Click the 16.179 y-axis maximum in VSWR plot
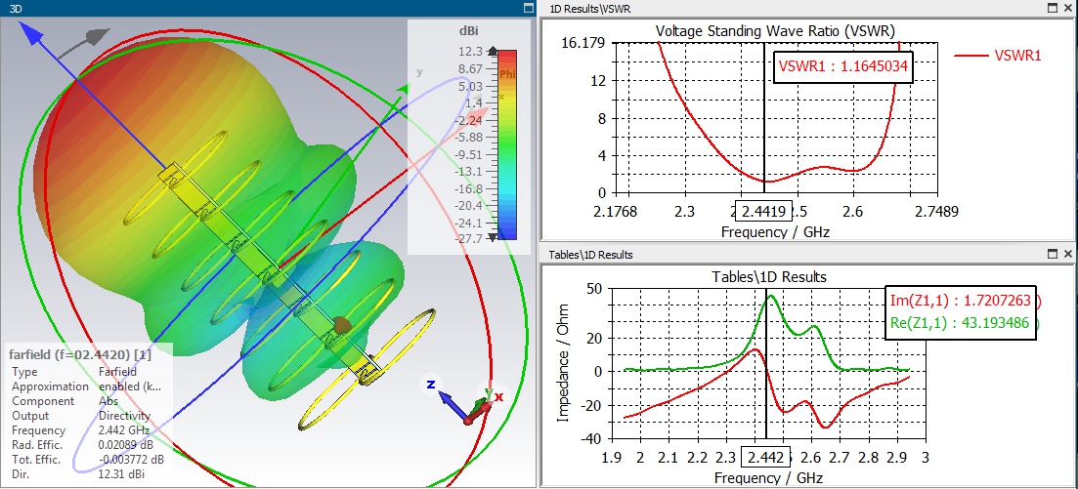Screen dimensions: 1078x489 click(x=583, y=43)
